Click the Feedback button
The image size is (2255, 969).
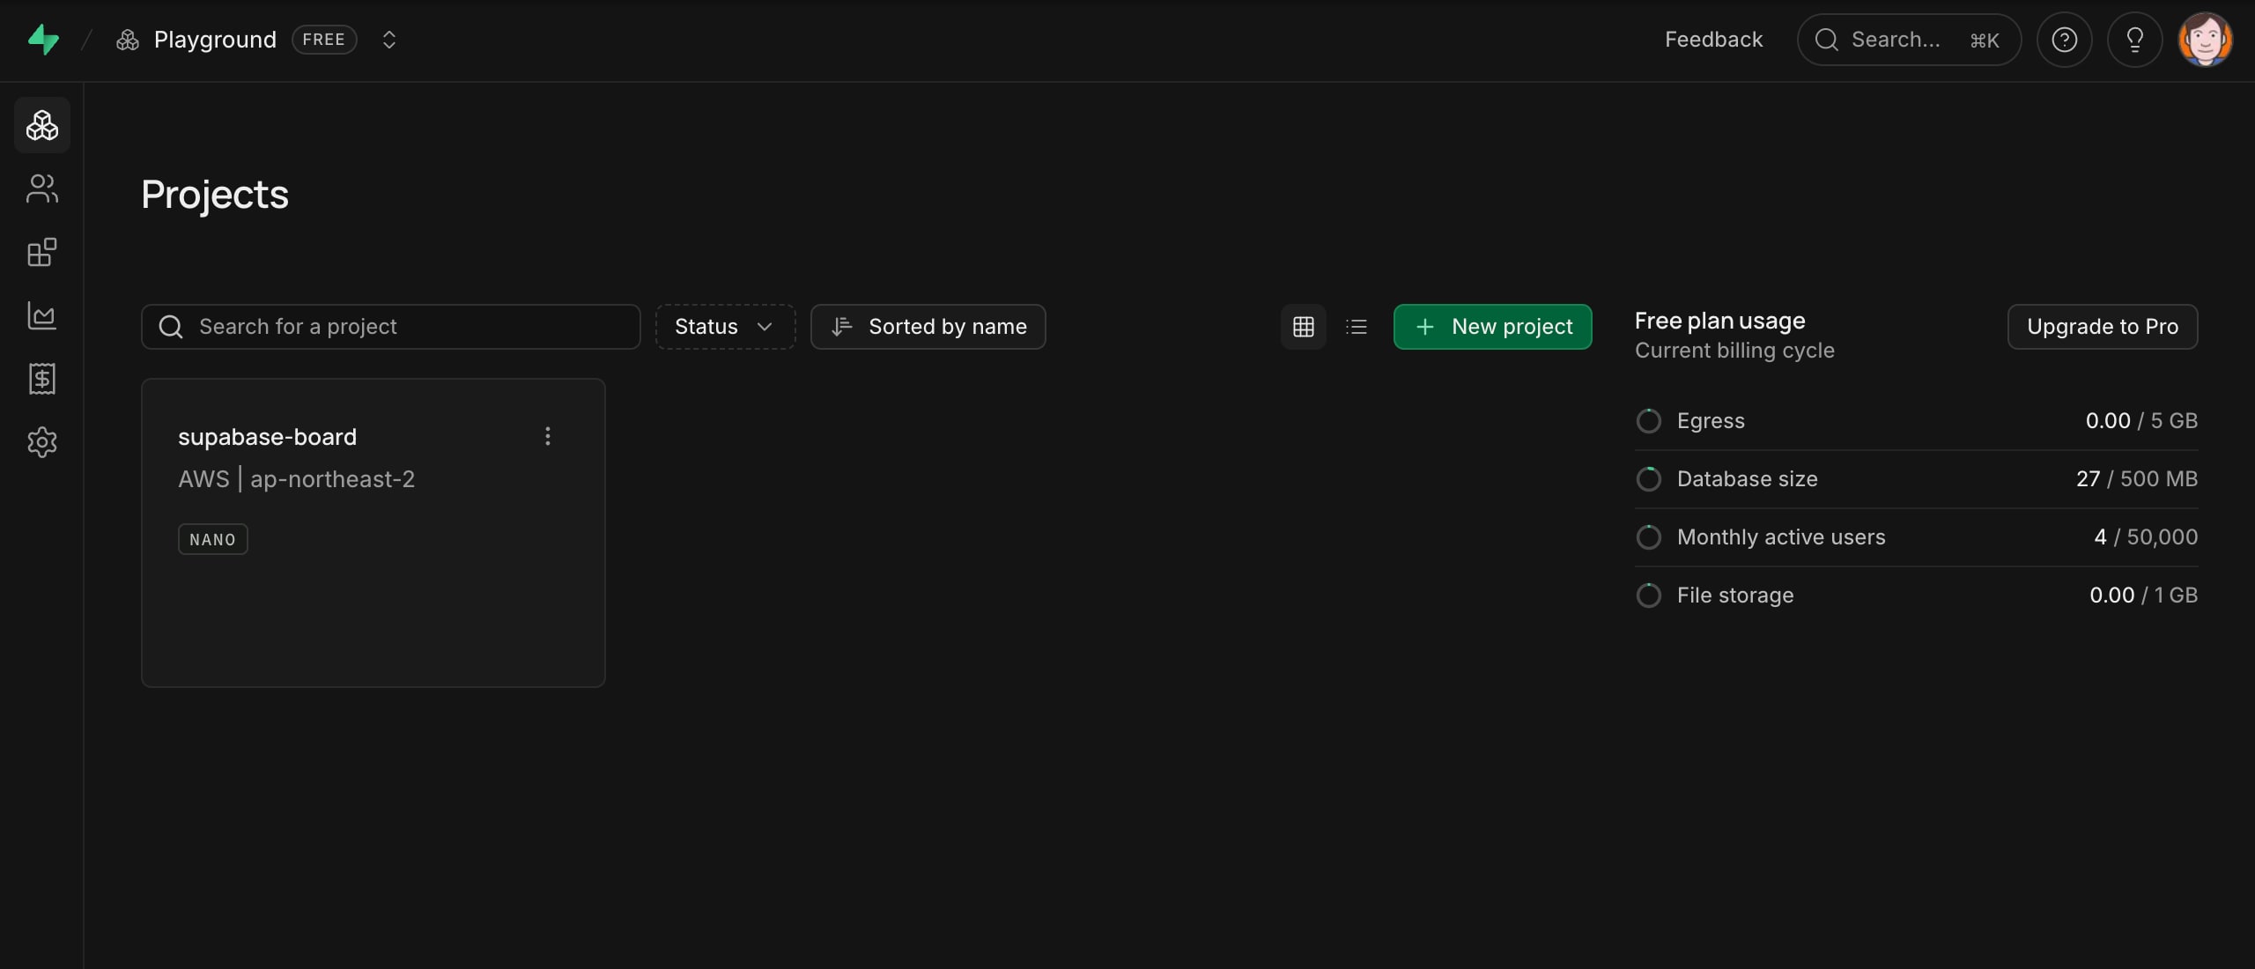(x=1713, y=40)
